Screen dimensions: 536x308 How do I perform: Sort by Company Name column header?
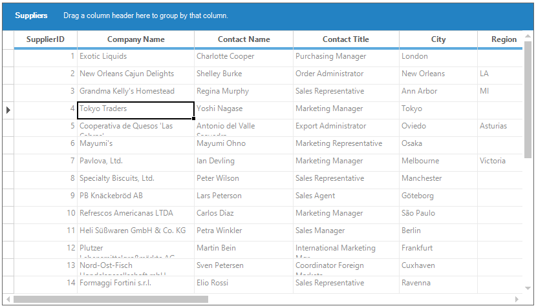[x=136, y=39]
